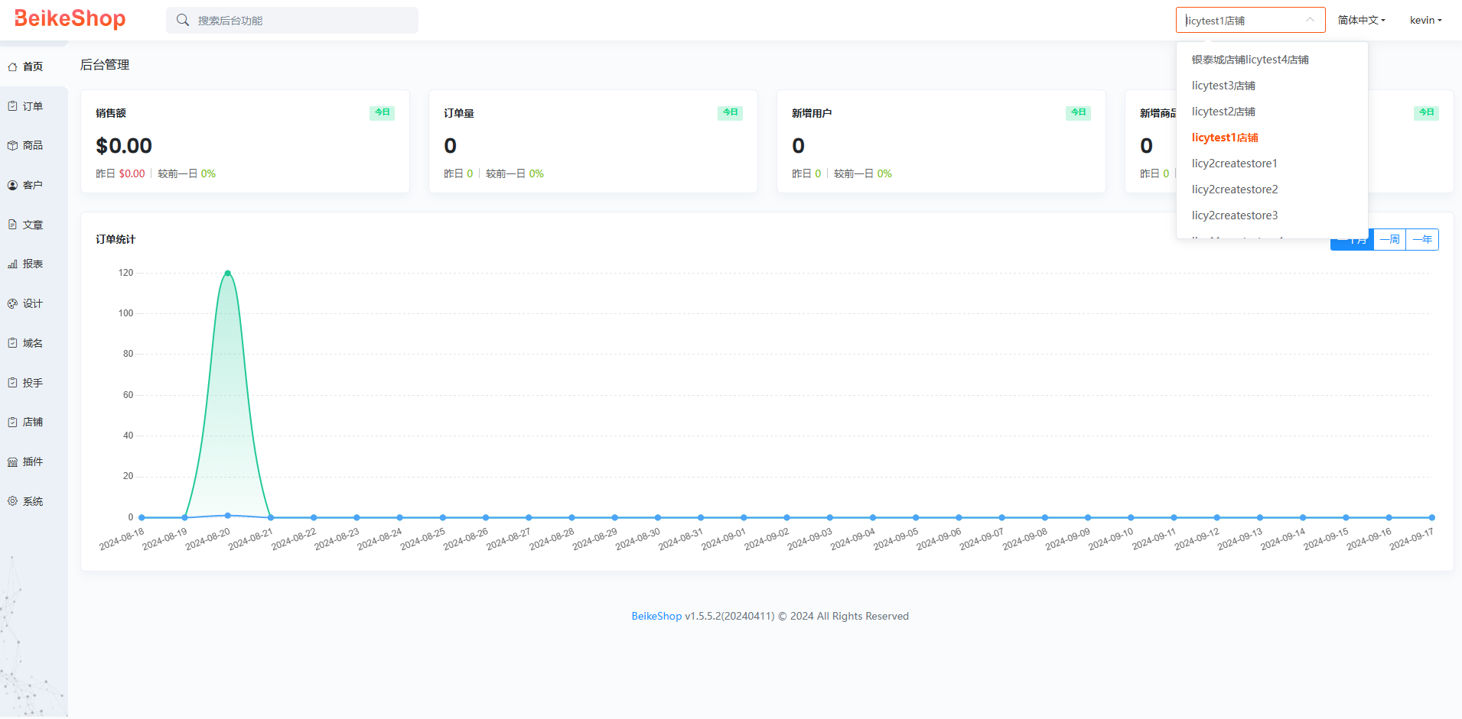Click the 系统 settings gear icon
Image resolution: width=1462 pixels, height=719 pixels.
[12, 501]
